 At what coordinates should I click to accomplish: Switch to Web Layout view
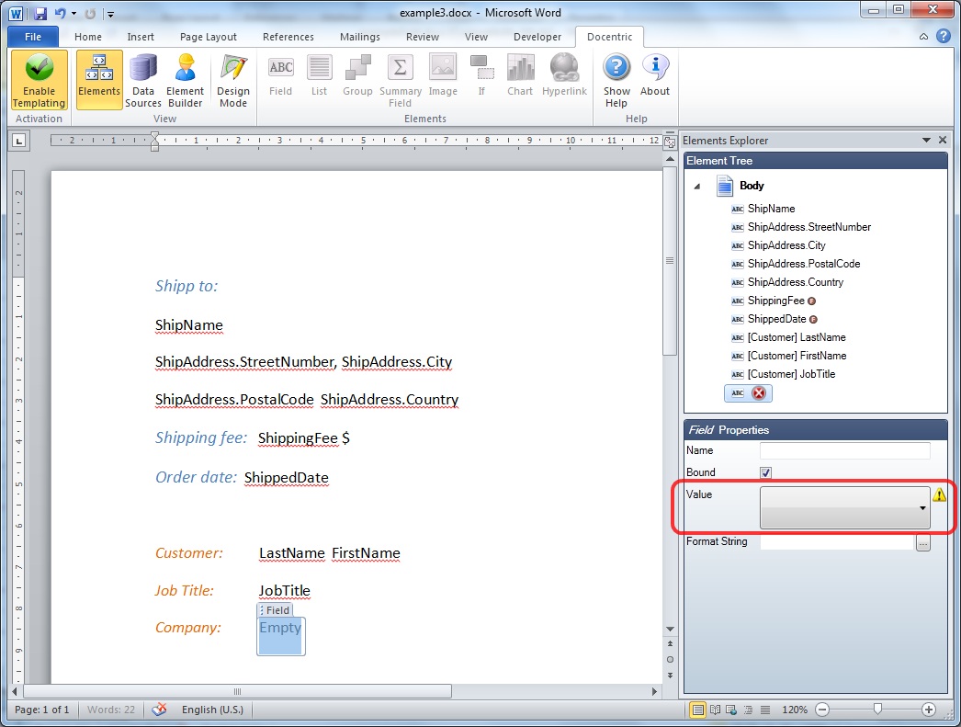pos(731,710)
